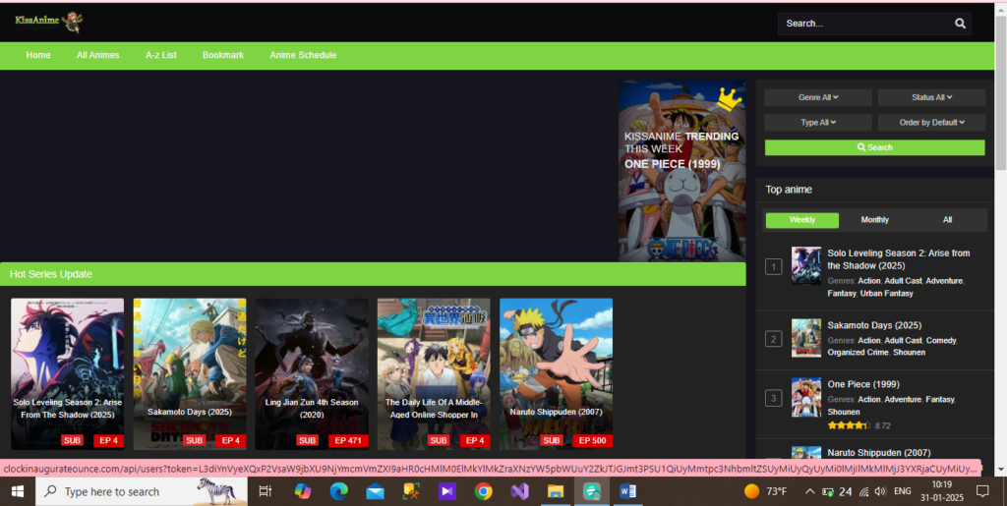Open Microsoft Edge from taskbar
Screen dimensions: 1007x506
[338, 491]
